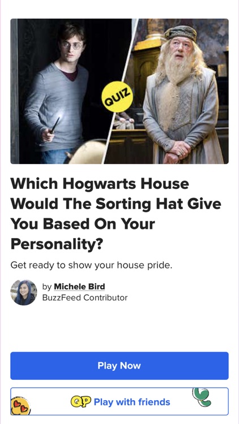The width and height of the screenshot is (239, 424).
Task: Click the word Hogwarts in the title
Action: click(x=100, y=184)
